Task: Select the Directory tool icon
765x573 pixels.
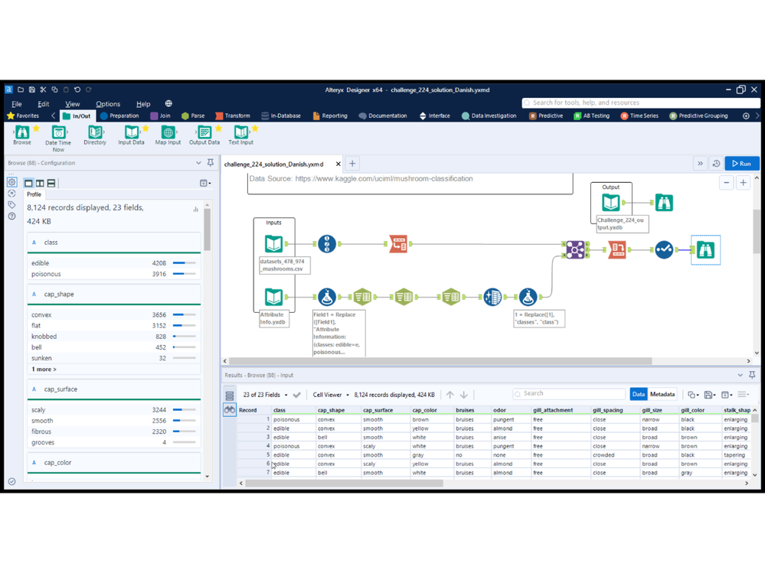Action: (95, 135)
